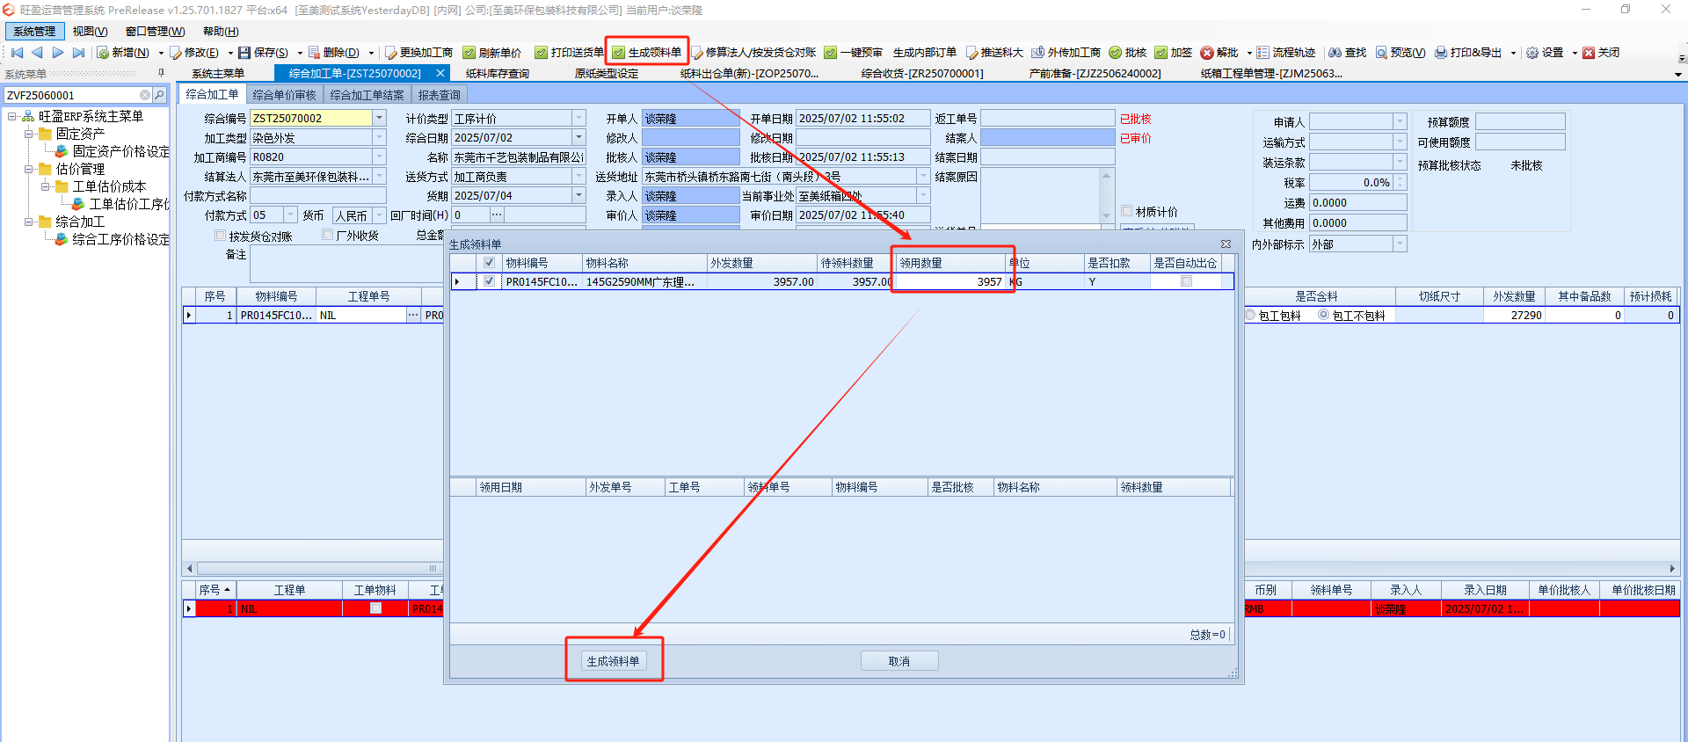Open the 综合工序价格设定 tree item
The width and height of the screenshot is (1688, 742).
(120, 239)
